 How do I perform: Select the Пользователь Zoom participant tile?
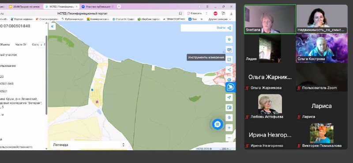[322, 77]
